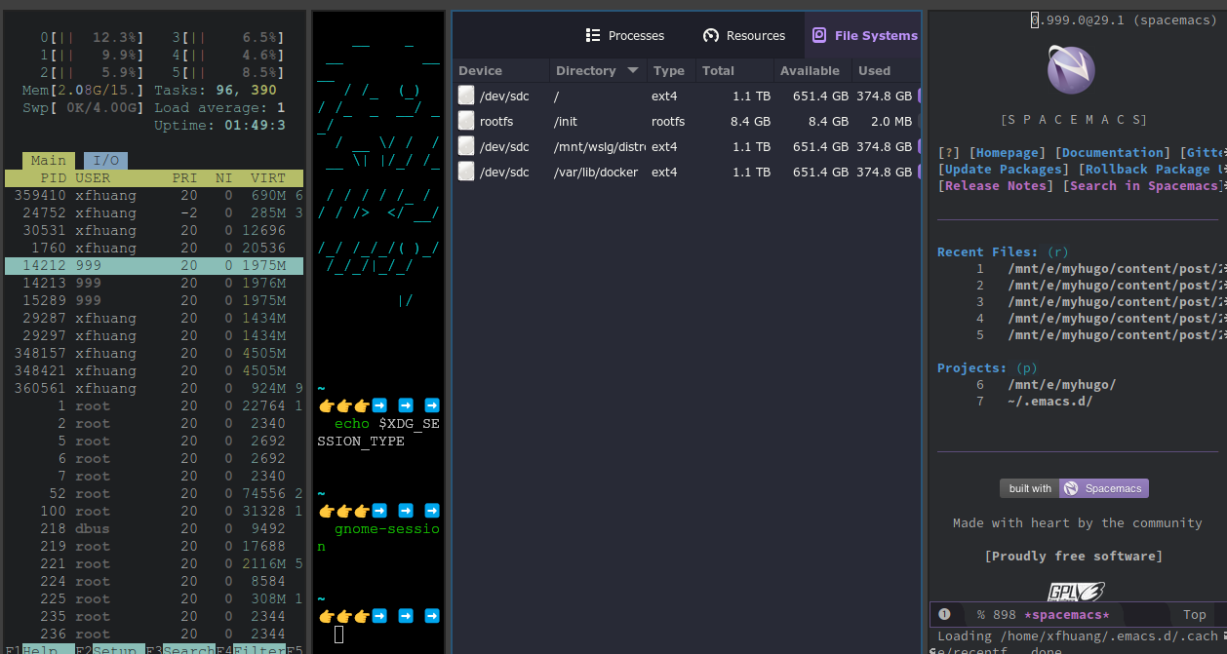Click drive icon of the root '/' filesystem row
Image resolution: width=1227 pixels, height=654 pixels.
point(466,96)
